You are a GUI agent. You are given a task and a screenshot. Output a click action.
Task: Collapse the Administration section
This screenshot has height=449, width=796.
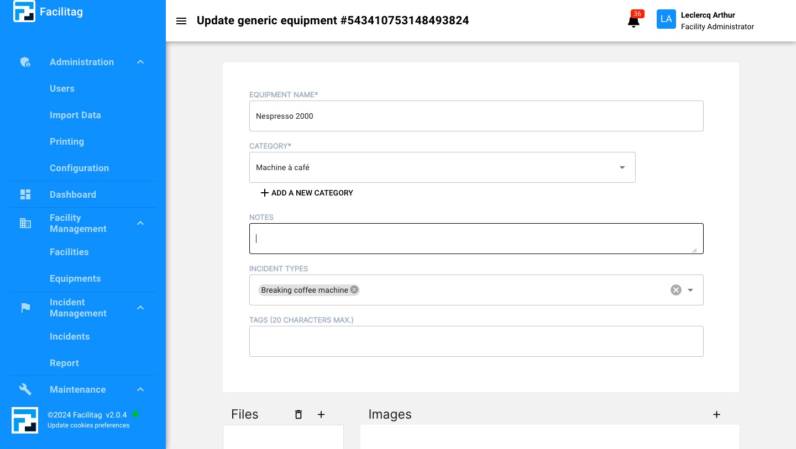(140, 62)
